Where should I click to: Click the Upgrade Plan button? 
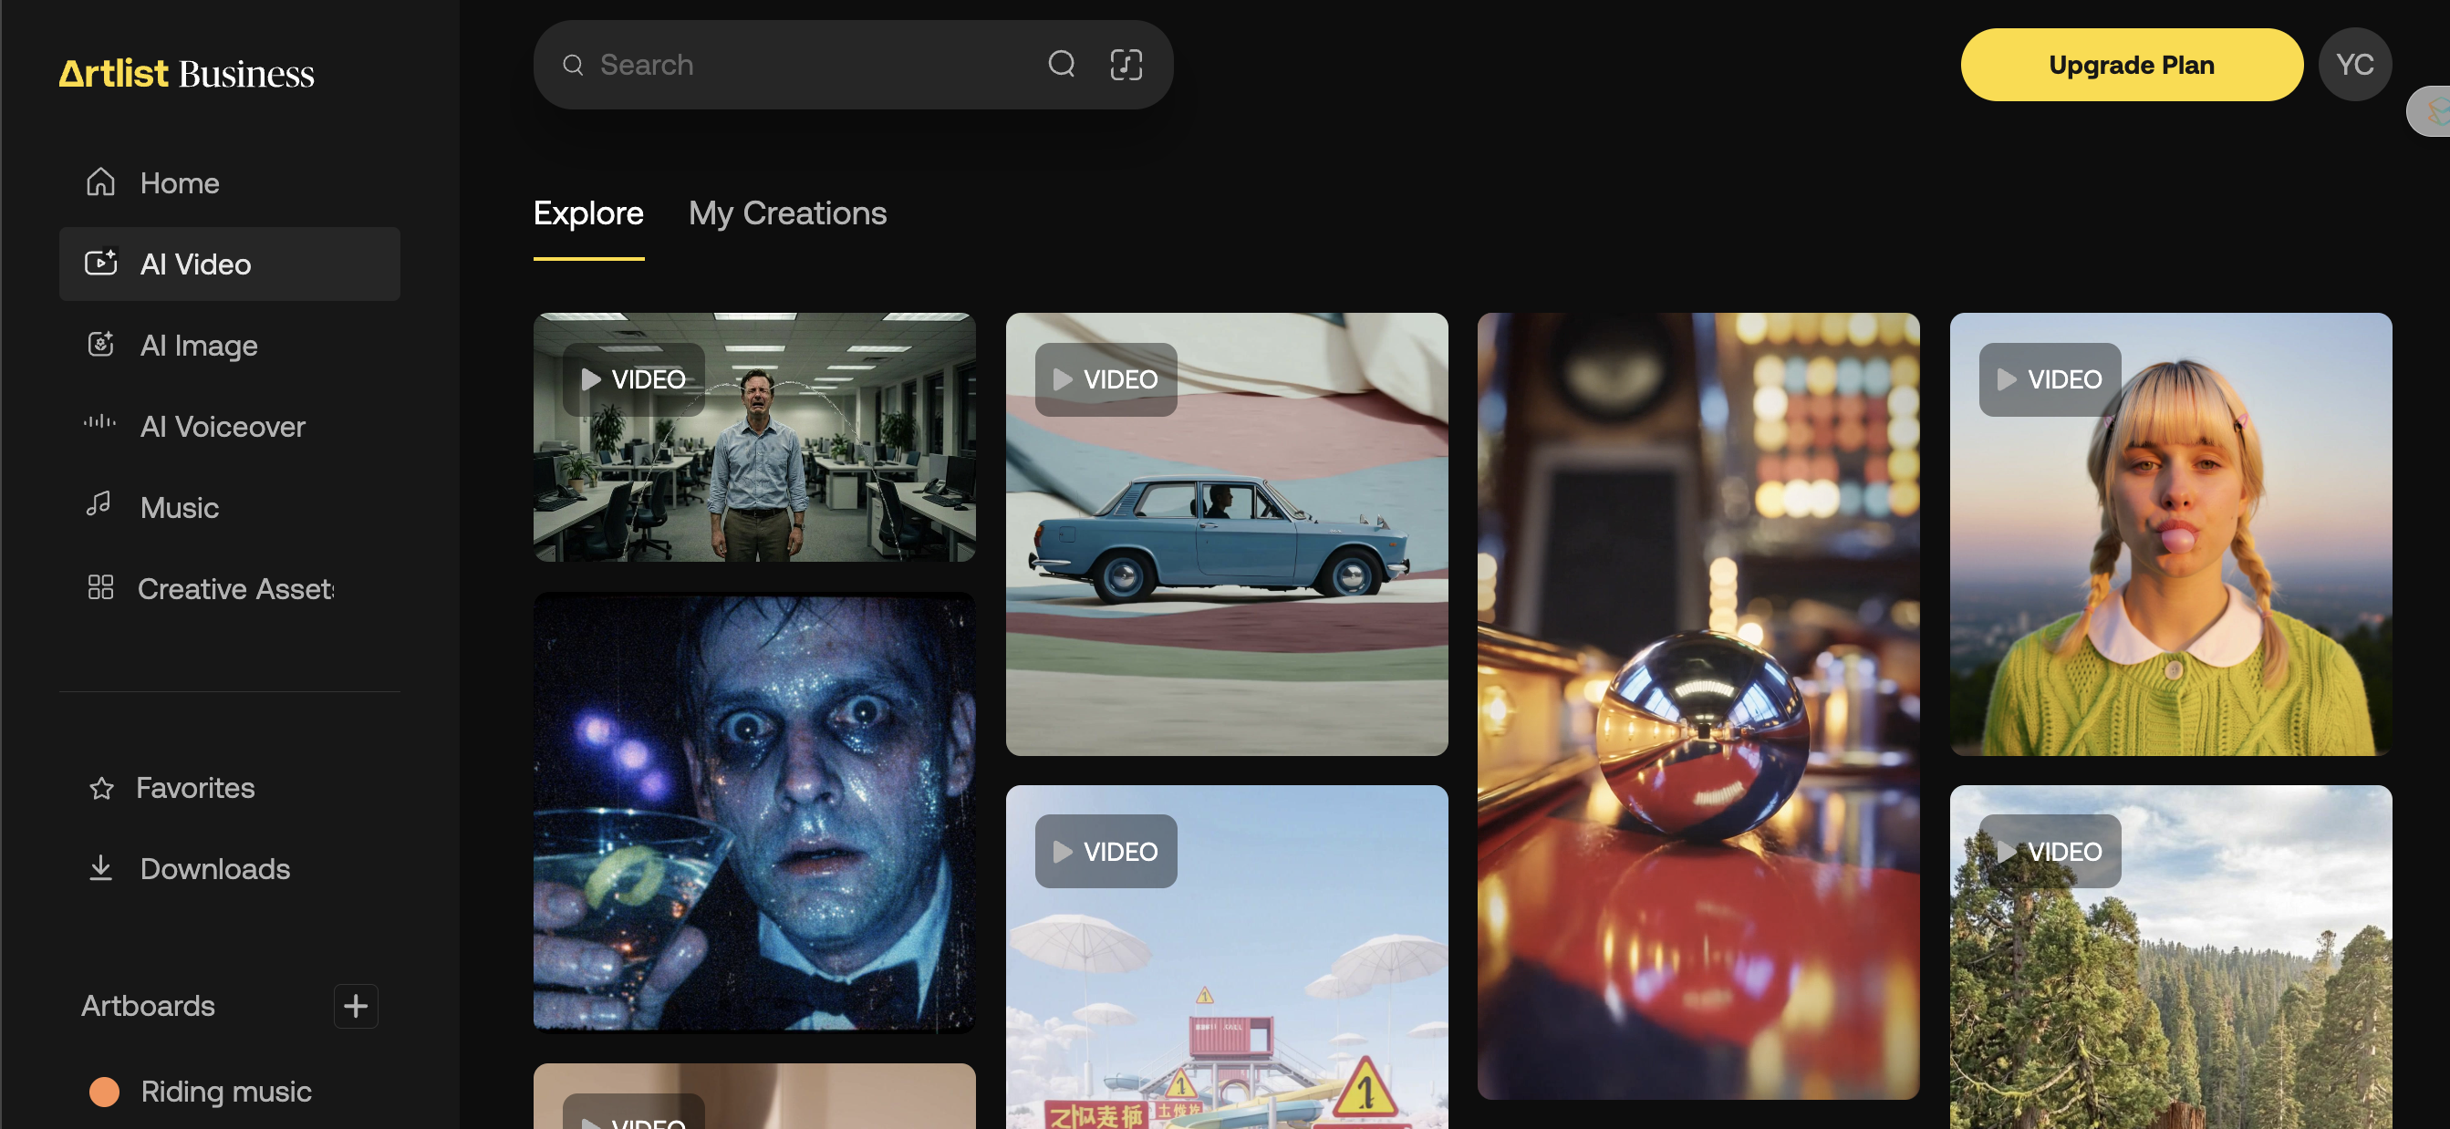[2131, 65]
